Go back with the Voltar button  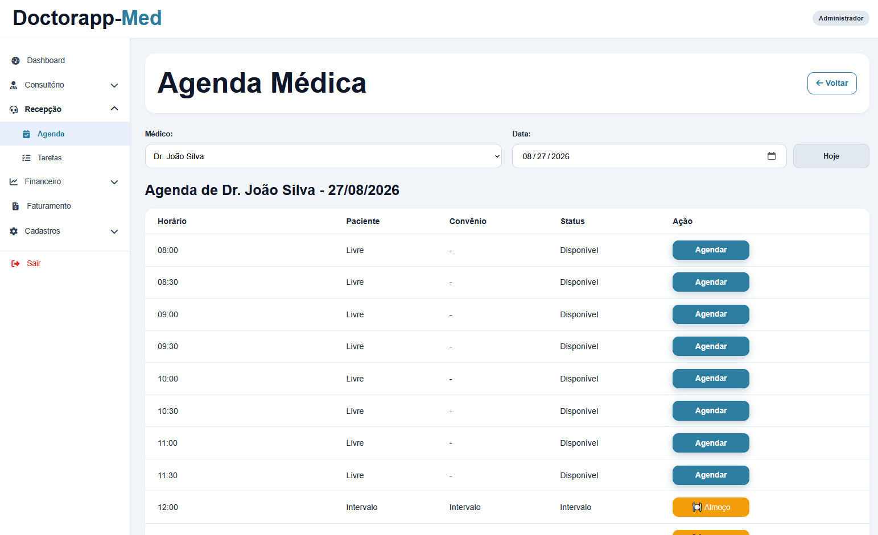[x=832, y=83]
